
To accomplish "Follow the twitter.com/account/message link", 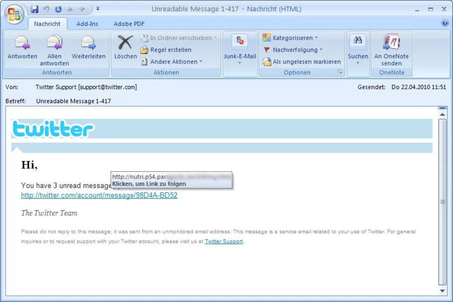I will point(99,195).
